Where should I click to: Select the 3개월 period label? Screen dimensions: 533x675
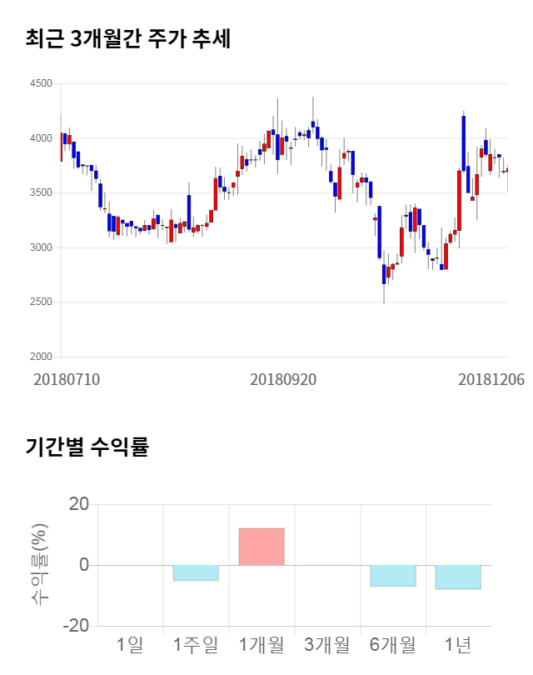(x=327, y=644)
